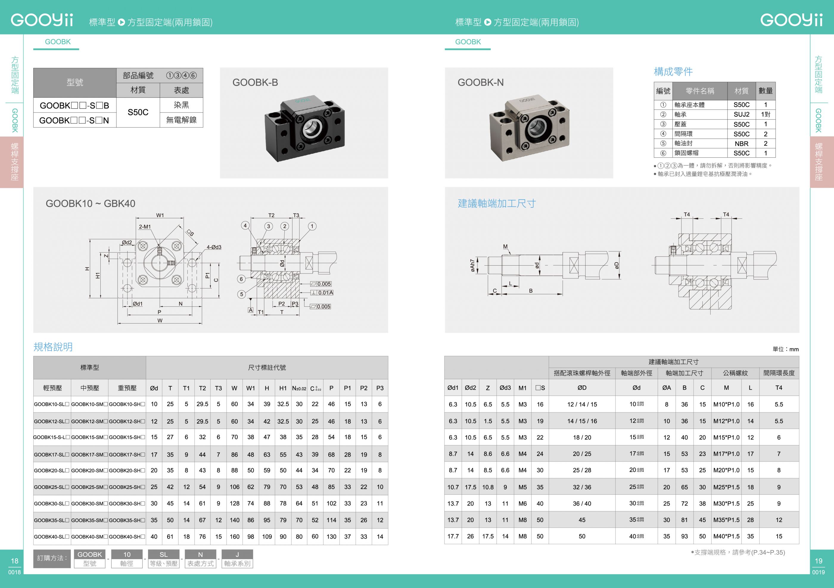Click the SL 等級、預壓 ordering box
834x588 pixels.
coord(164,559)
